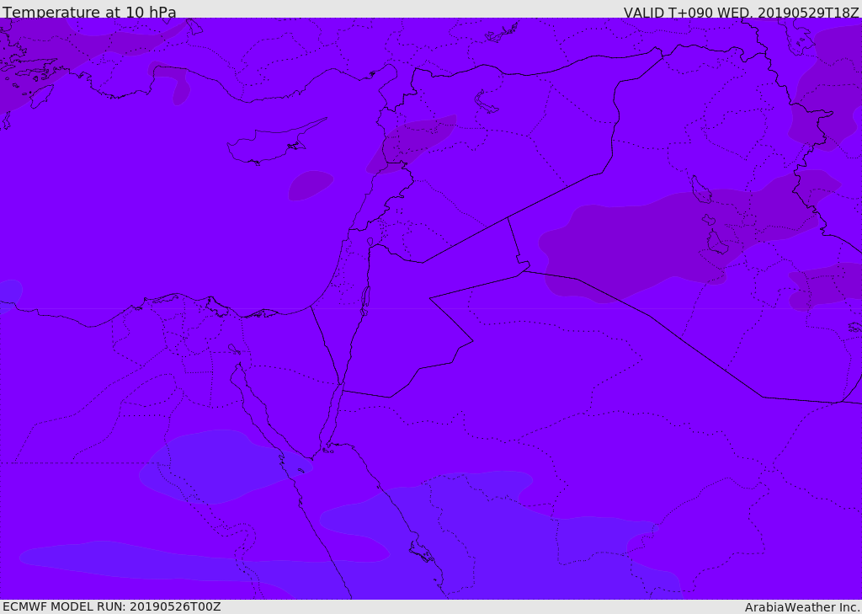Click the 'ECMWF MODEL RUN: 20190526T00Z' footer text
This screenshot has height=614, width=862.
pyautogui.click(x=112, y=606)
